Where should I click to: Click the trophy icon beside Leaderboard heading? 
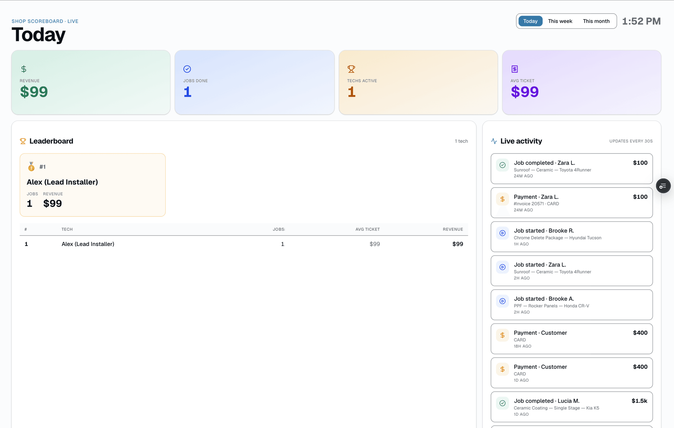tap(23, 141)
